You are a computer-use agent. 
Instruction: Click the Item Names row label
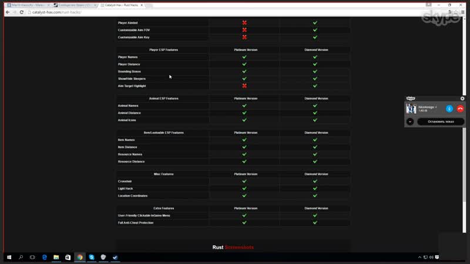(126, 140)
